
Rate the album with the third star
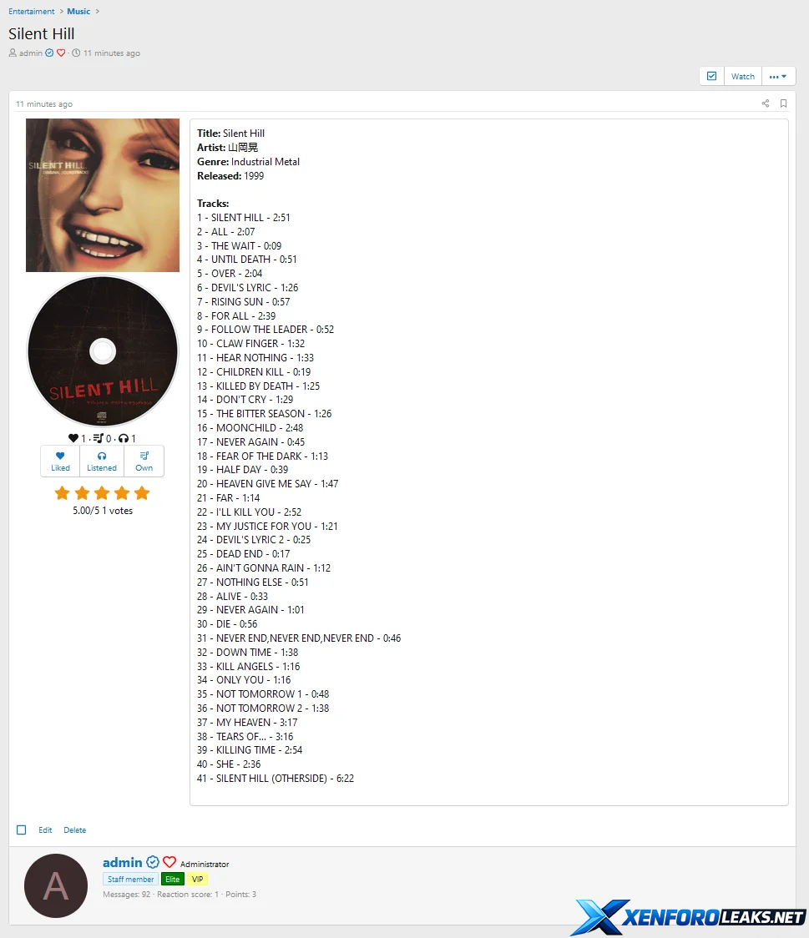click(x=103, y=493)
